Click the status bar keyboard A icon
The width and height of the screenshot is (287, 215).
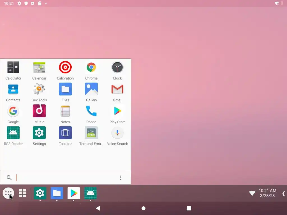[33, 3]
